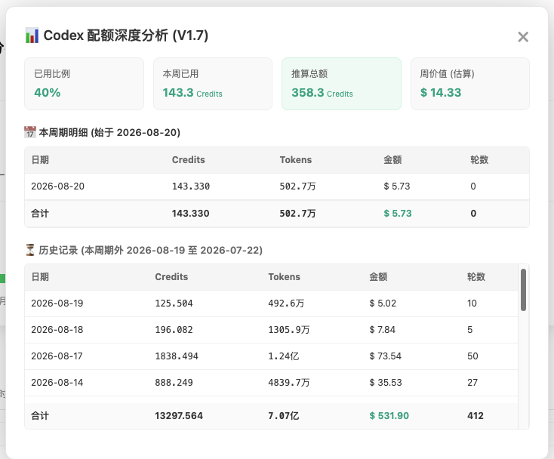
Task: Click the $ 73.54 amount cell
Action: (385, 356)
